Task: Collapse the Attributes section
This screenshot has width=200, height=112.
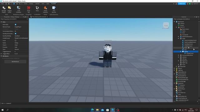Action: point(1,56)
